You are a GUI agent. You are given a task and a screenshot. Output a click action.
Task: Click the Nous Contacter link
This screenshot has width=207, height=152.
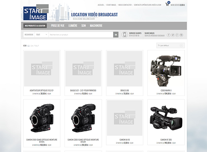(125, 5)
